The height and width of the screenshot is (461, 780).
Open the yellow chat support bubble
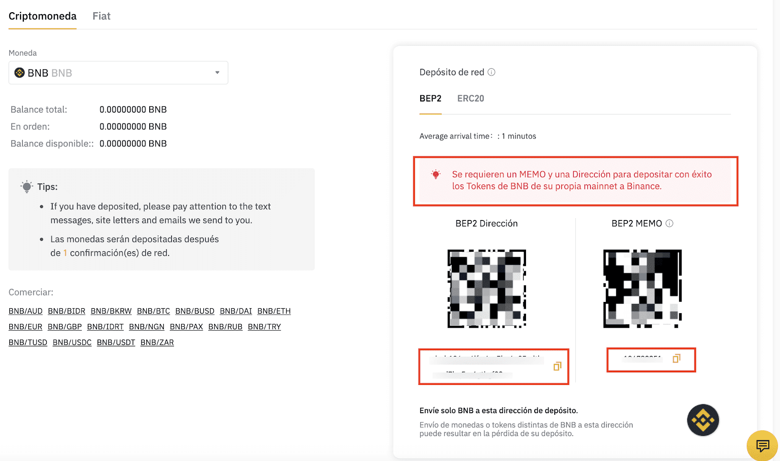(x=762, y=445)
